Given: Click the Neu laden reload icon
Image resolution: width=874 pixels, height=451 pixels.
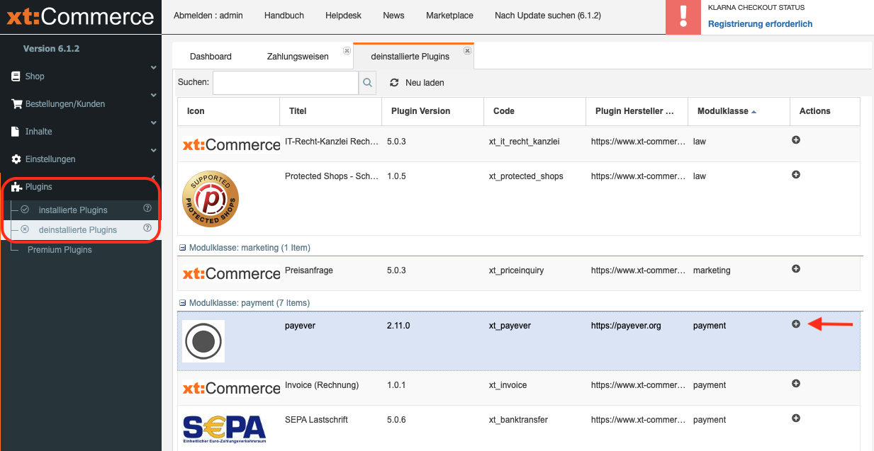Looking at the screenshot, I should click(x=394, y=83).
